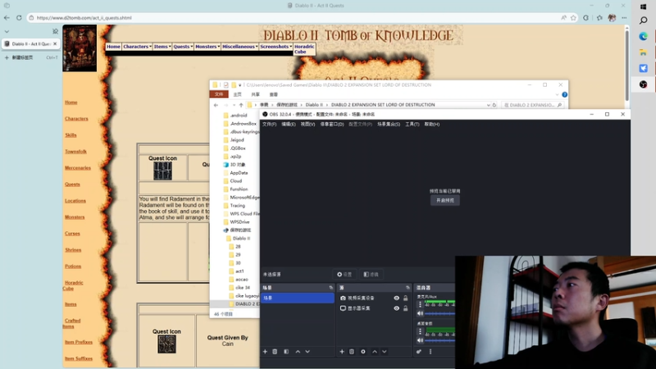Open Edge sidebar search icon
This screenshot has width=656, height=369.
(x=643, y=20)
